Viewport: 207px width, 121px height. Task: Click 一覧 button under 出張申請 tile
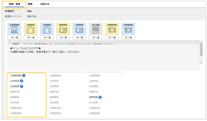(x=31, y=37)
